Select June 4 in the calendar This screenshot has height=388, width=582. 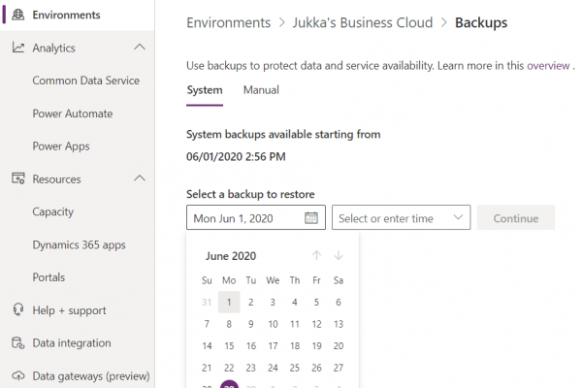(x=295, y=303)
